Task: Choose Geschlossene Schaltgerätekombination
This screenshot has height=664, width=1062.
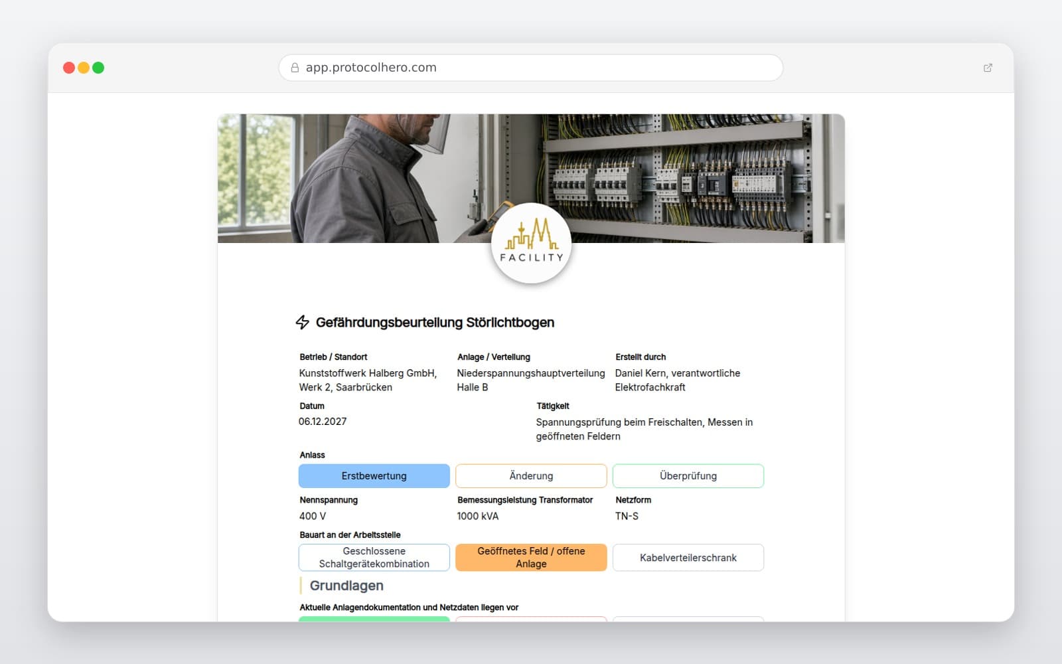Action: tap(374, 558)
